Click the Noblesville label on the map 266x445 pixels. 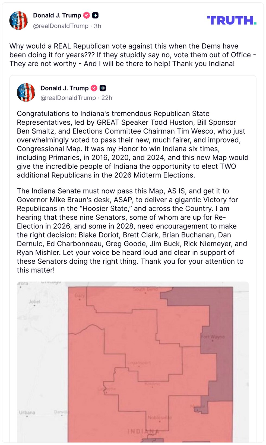click(x=160, y=418)
